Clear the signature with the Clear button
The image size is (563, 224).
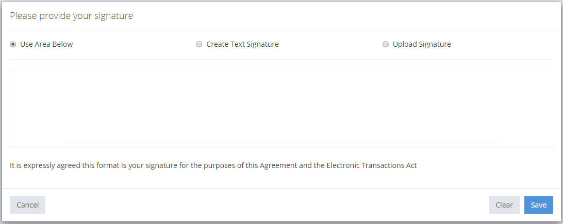click(x=504, y=205)
